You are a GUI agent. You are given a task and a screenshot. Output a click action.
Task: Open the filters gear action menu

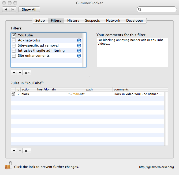click(x=27, y=73)
